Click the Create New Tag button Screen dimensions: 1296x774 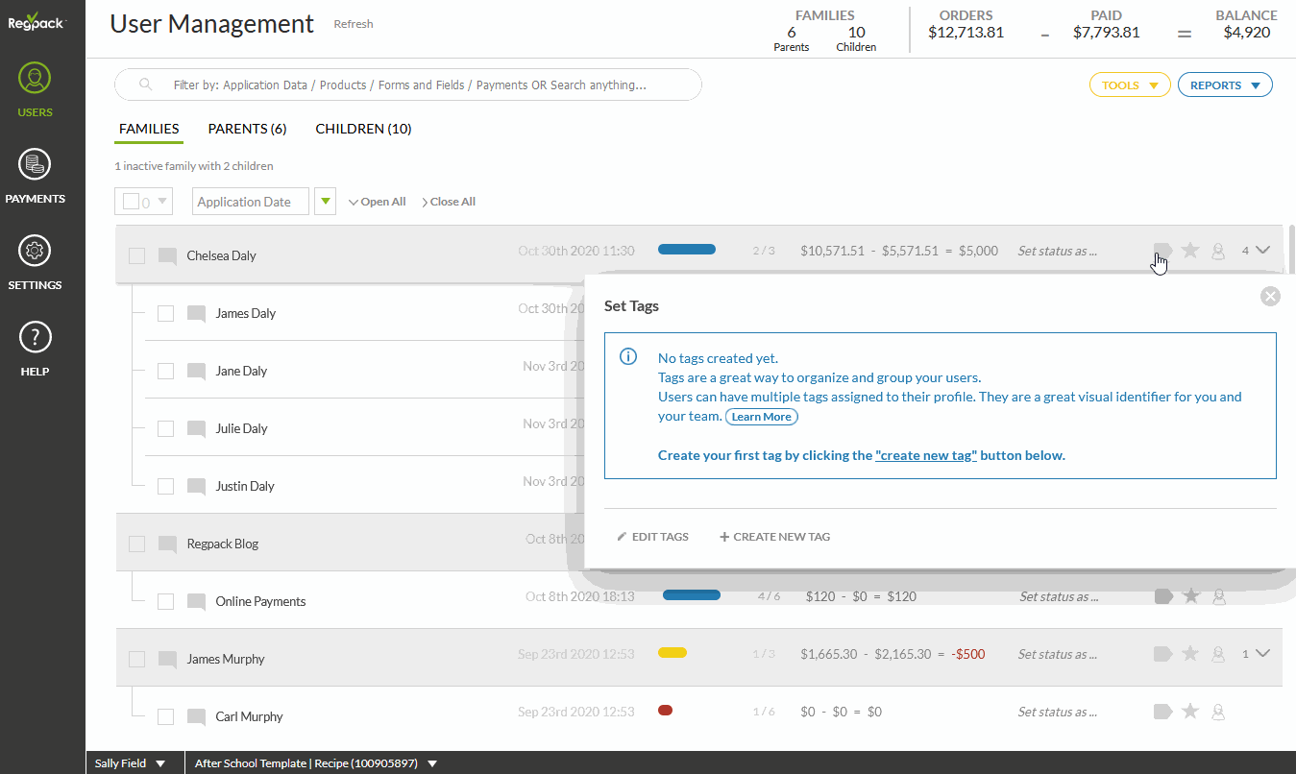pos(775,537)
